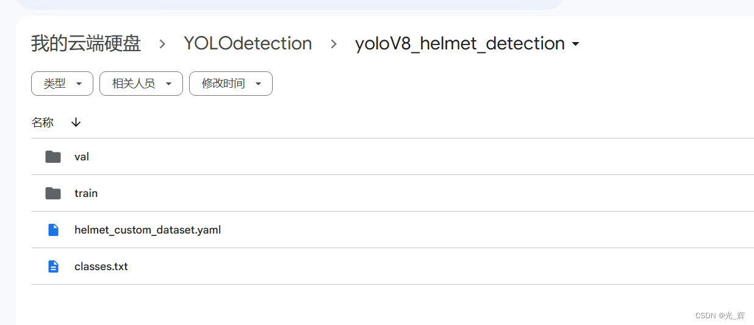Click the helmet_custom_dataset.yaml file icon
The image size is (754, 325).
[x=53, y=230]
